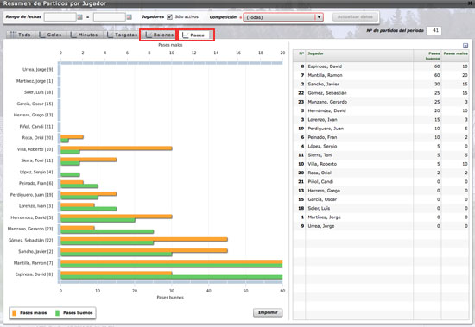Switch to the Goles tab
Viewport: 475px width, 327px height.
point(50,35)
